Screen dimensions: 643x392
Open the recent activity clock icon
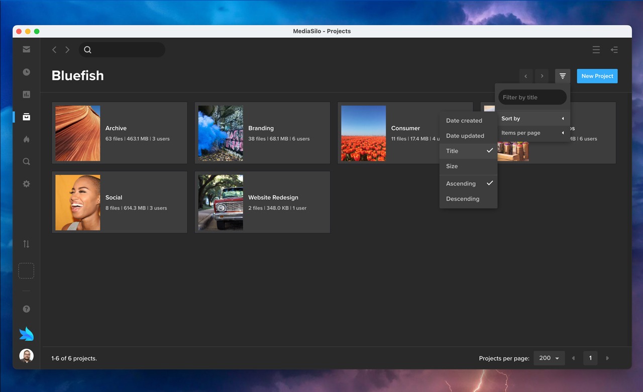click(x=26, y=72)
